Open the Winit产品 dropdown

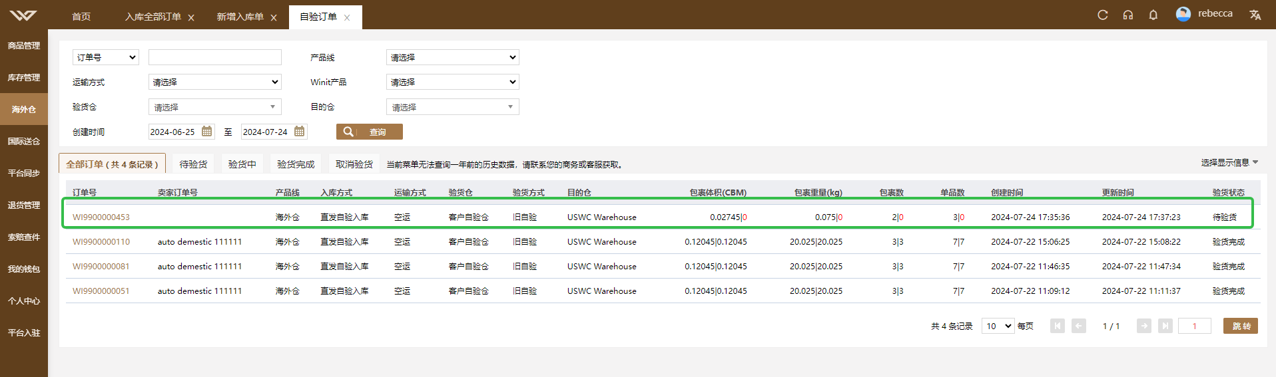pyautogui.click(x=453, y=82)
